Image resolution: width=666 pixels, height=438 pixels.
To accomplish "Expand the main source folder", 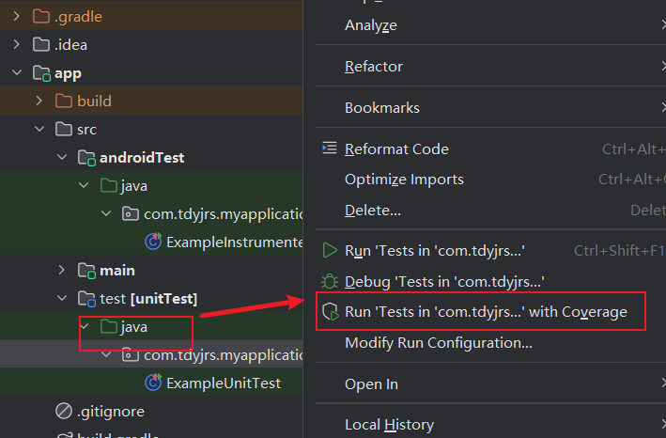I will (x=62, y=270).
